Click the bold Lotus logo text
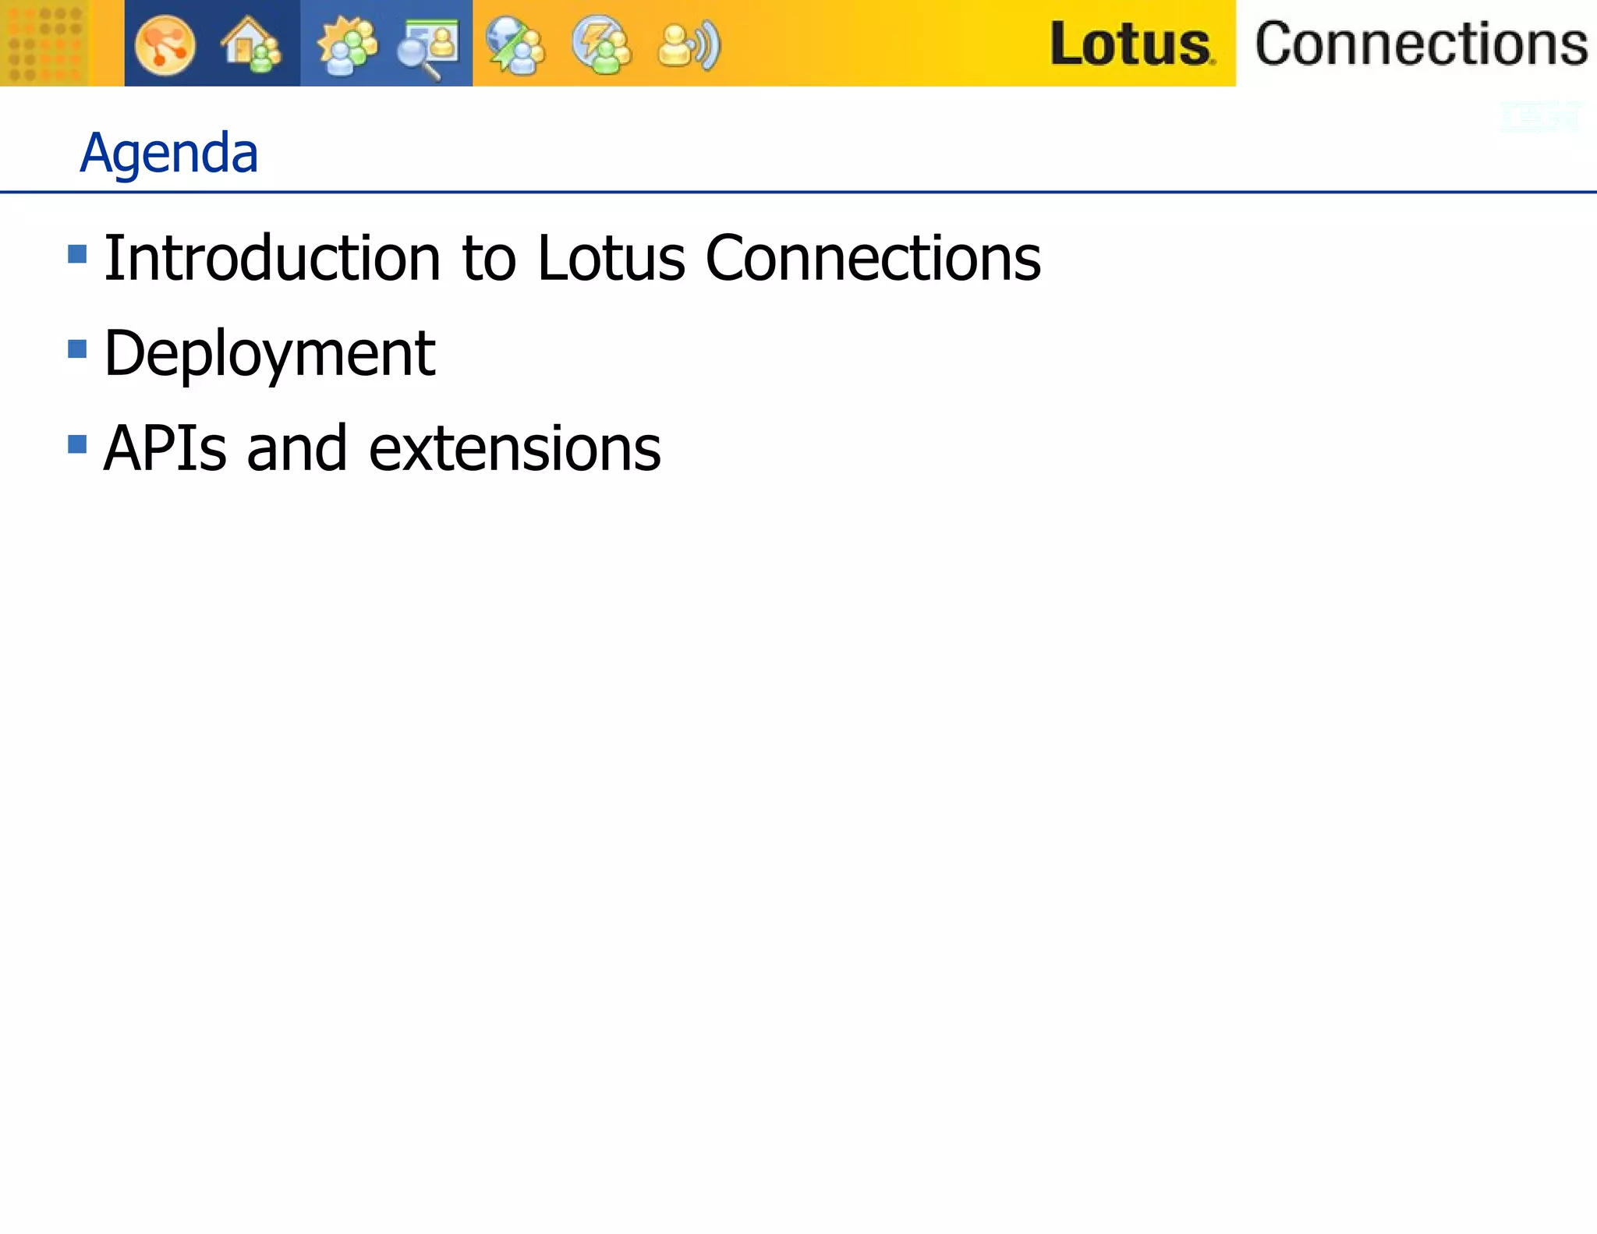 (1131, 44)
